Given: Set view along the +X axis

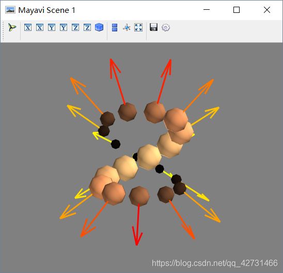Looking at the screenshot, I should [28, 27].
